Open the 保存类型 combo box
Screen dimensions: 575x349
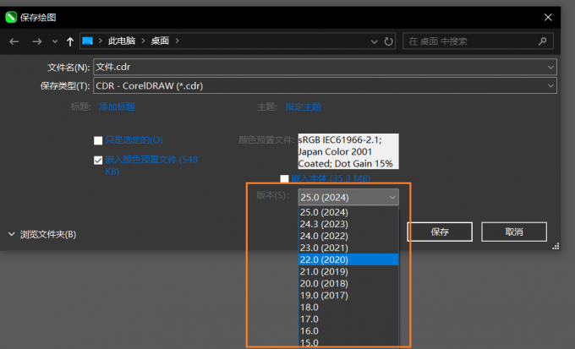325,85
